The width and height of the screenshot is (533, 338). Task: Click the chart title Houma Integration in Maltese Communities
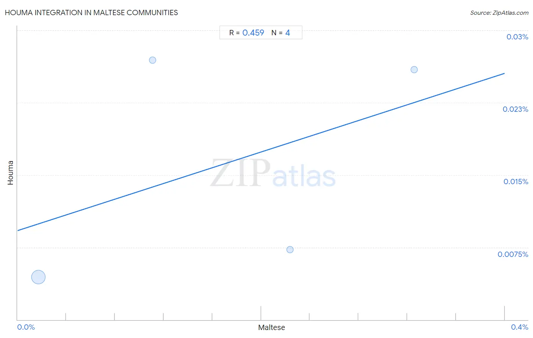(x=91, y=13)
